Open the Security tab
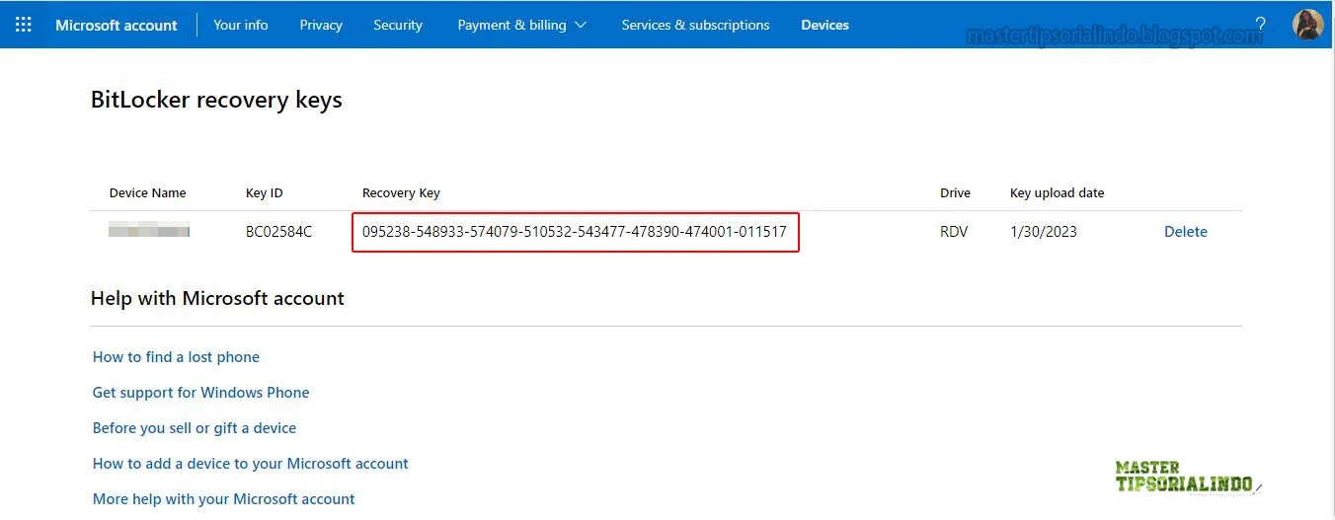Screen dimensions: 1335x520 pyautogui.click(x=398, y=25)
